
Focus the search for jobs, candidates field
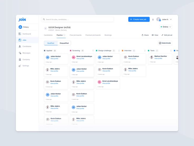tap(77, 19)
